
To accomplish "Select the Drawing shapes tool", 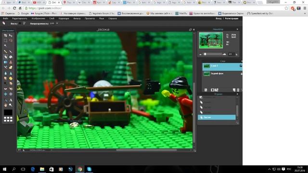I will point(11,67).
